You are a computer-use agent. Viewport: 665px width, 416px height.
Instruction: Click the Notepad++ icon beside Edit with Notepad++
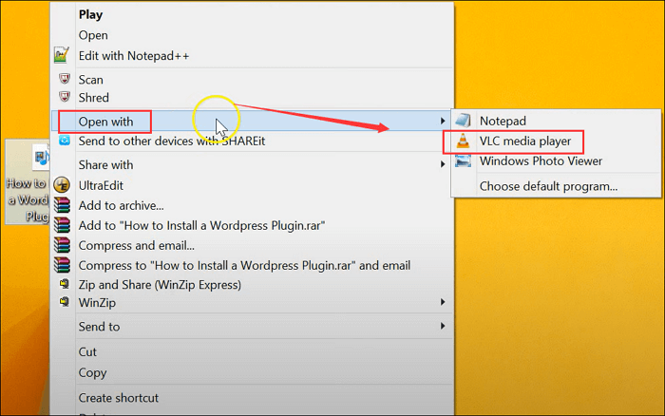(x=62, y=55)
